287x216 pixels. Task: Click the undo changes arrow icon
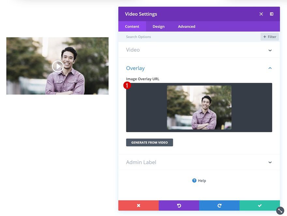tap(179, 205)
